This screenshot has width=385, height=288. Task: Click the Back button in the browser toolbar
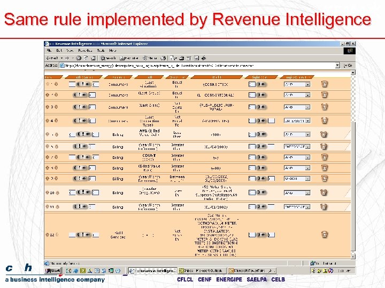[52, 58]
